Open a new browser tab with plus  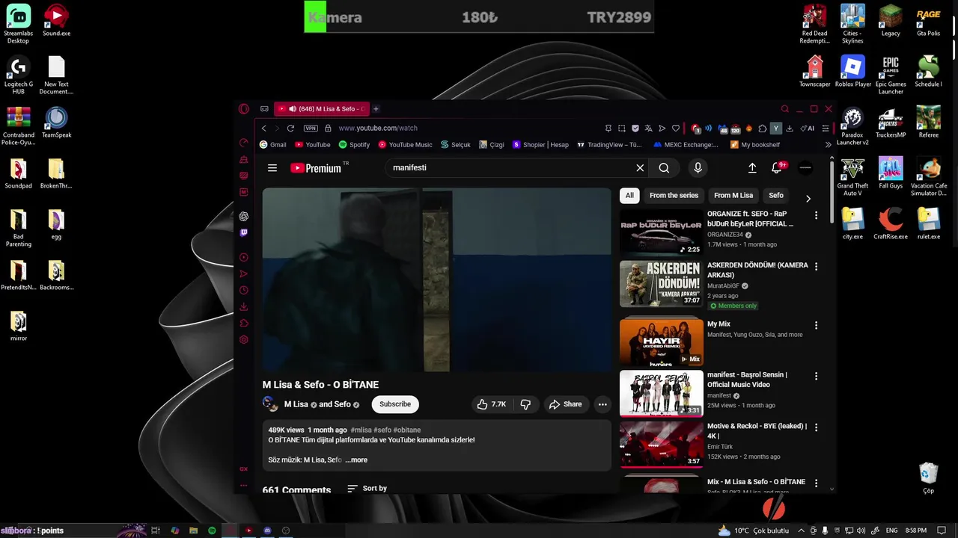coord(376,109)
